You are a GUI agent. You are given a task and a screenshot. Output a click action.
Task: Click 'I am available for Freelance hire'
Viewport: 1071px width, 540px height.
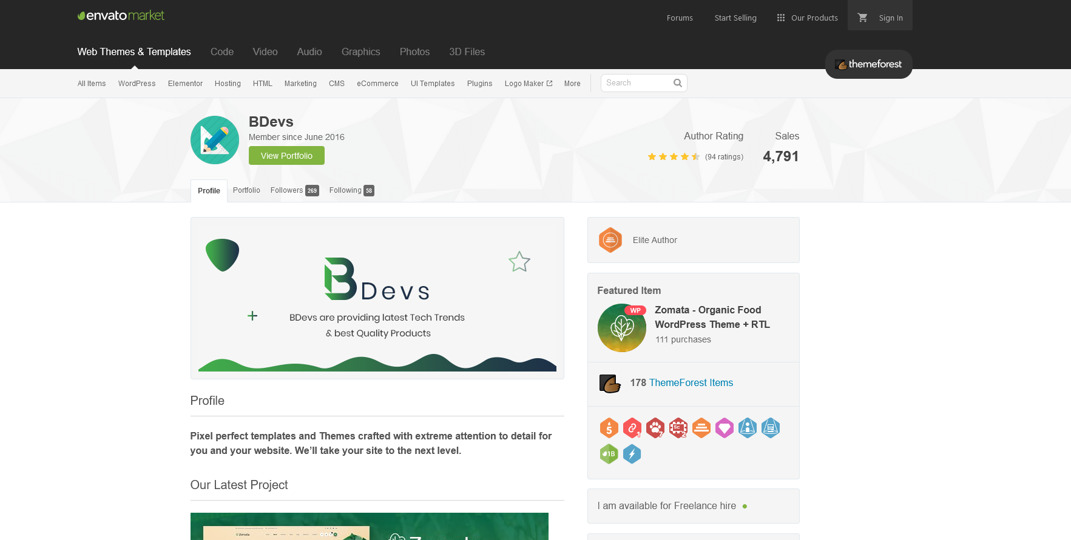click(x=667, y=506)
